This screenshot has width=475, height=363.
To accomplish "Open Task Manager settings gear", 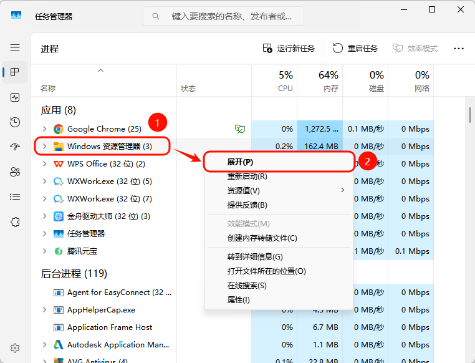I will coord(15,348).
